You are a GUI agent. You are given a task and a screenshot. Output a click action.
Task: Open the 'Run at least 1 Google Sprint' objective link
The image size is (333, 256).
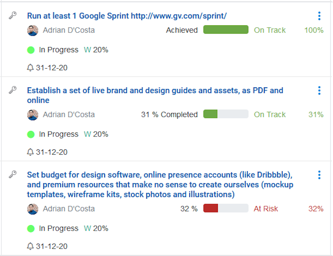(x=127, y=16)
